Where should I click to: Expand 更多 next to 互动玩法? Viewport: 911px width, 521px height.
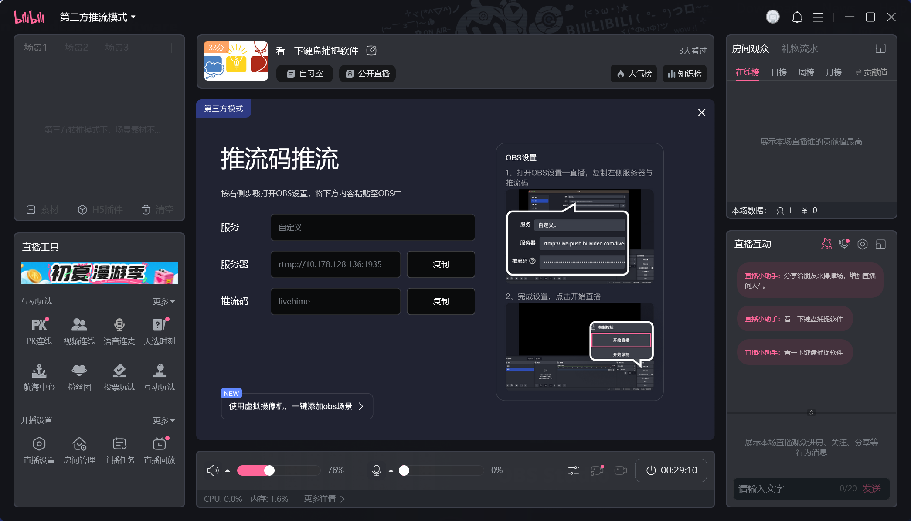tap(163, 301)
